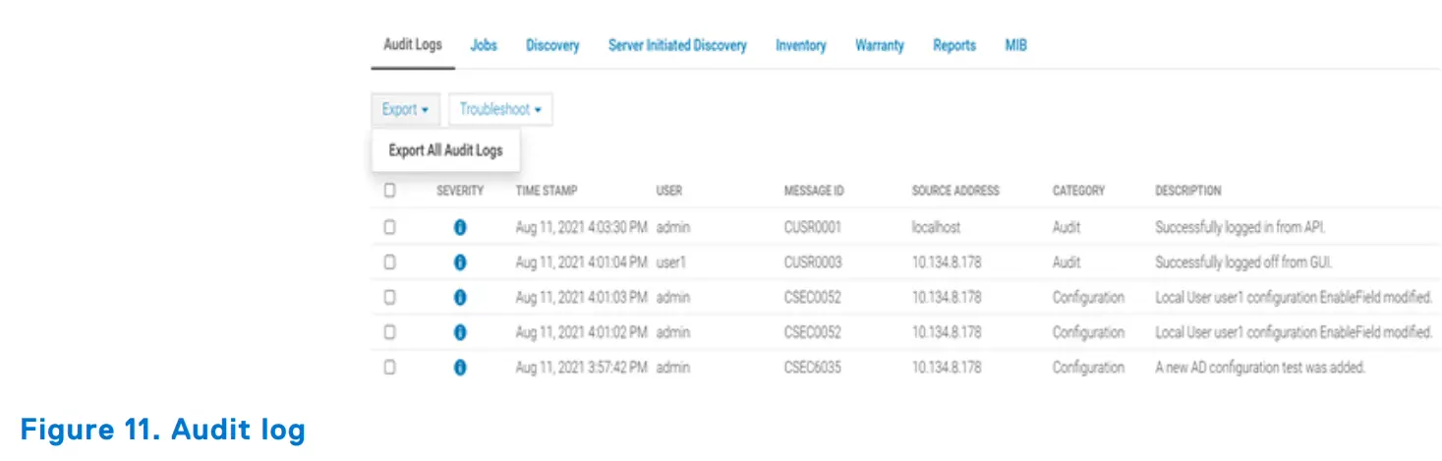Screen dimensions: 1442x461
Task: Tick checkbox for the 4:01:02 PM row
Action: click(x=389, y=332)
